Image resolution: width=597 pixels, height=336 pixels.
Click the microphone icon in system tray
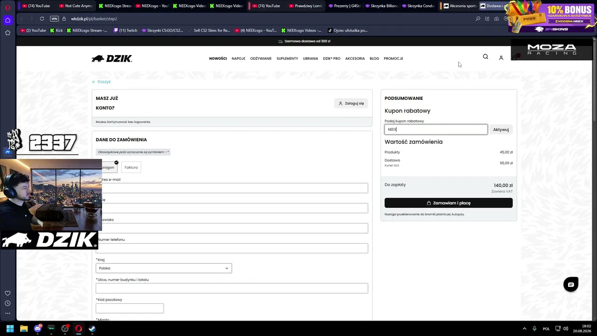click(x=535, y=329)
